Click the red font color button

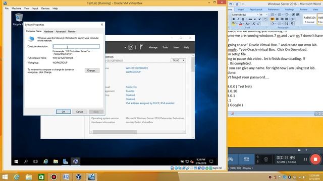pos(240,24)
